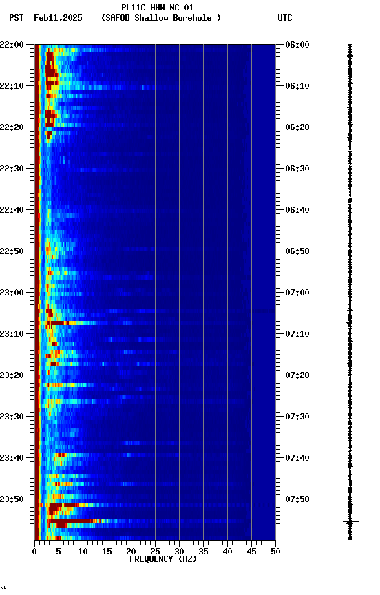
Task: Click the 06:00 UTC time label
Action: pos(297,45)
